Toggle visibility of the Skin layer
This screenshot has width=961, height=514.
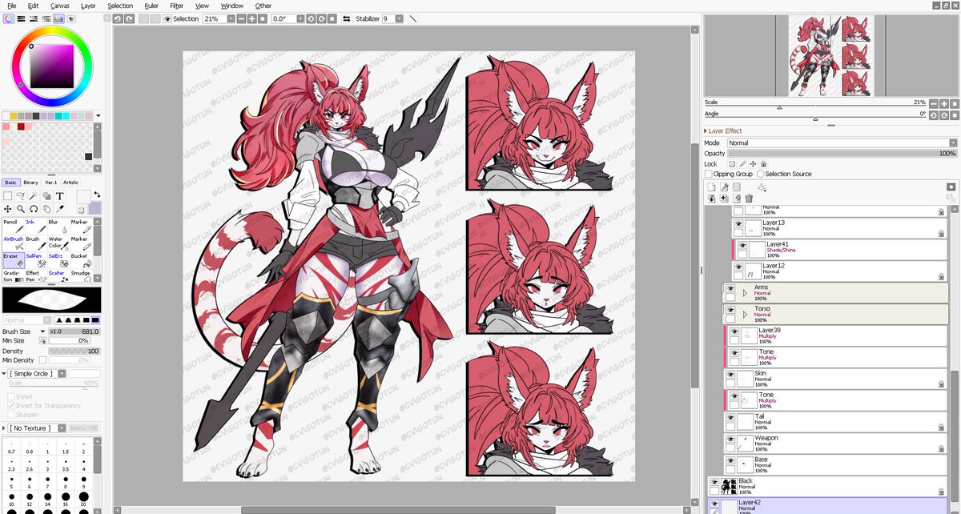click(x=730, y=375)
